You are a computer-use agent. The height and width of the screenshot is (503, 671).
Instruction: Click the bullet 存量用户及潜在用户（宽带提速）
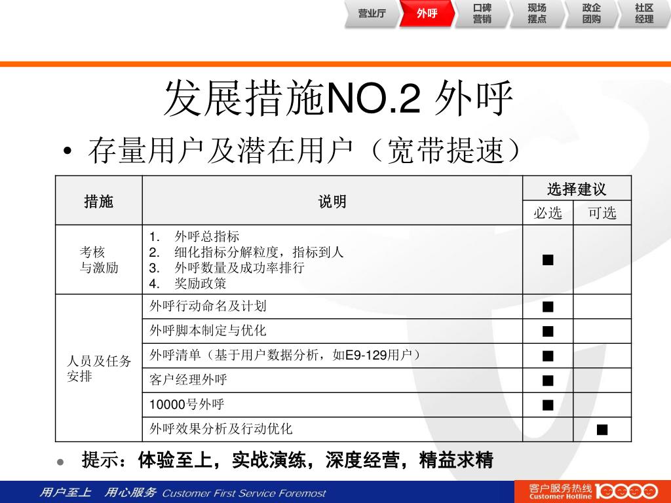(x=304, y=151)
